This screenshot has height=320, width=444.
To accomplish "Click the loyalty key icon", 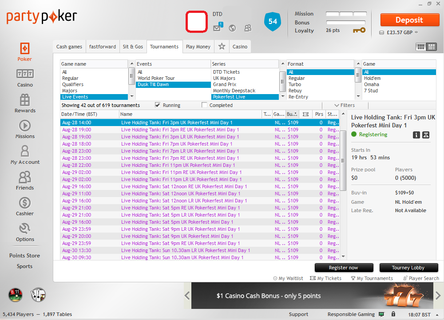I will (x=359, y=30).
